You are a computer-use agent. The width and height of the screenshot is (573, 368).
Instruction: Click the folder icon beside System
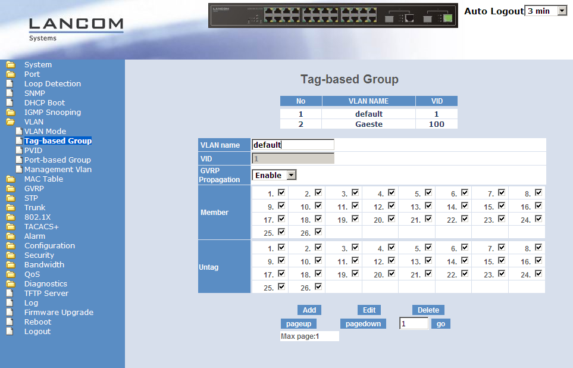[10, 65]
